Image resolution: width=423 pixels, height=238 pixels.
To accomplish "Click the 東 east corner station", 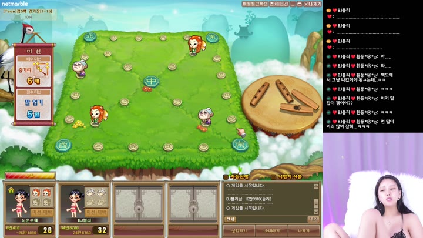I will (x=212, y=38).
